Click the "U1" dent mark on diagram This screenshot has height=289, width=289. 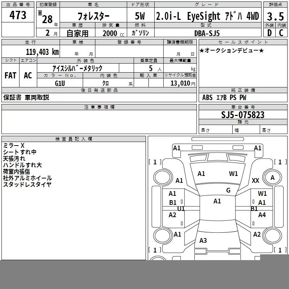point(181,209)
